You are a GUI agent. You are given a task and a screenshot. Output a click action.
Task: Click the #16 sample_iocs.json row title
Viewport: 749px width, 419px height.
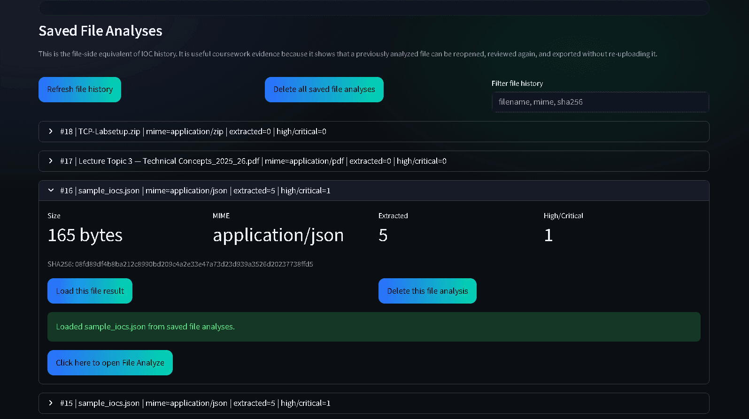195,191
